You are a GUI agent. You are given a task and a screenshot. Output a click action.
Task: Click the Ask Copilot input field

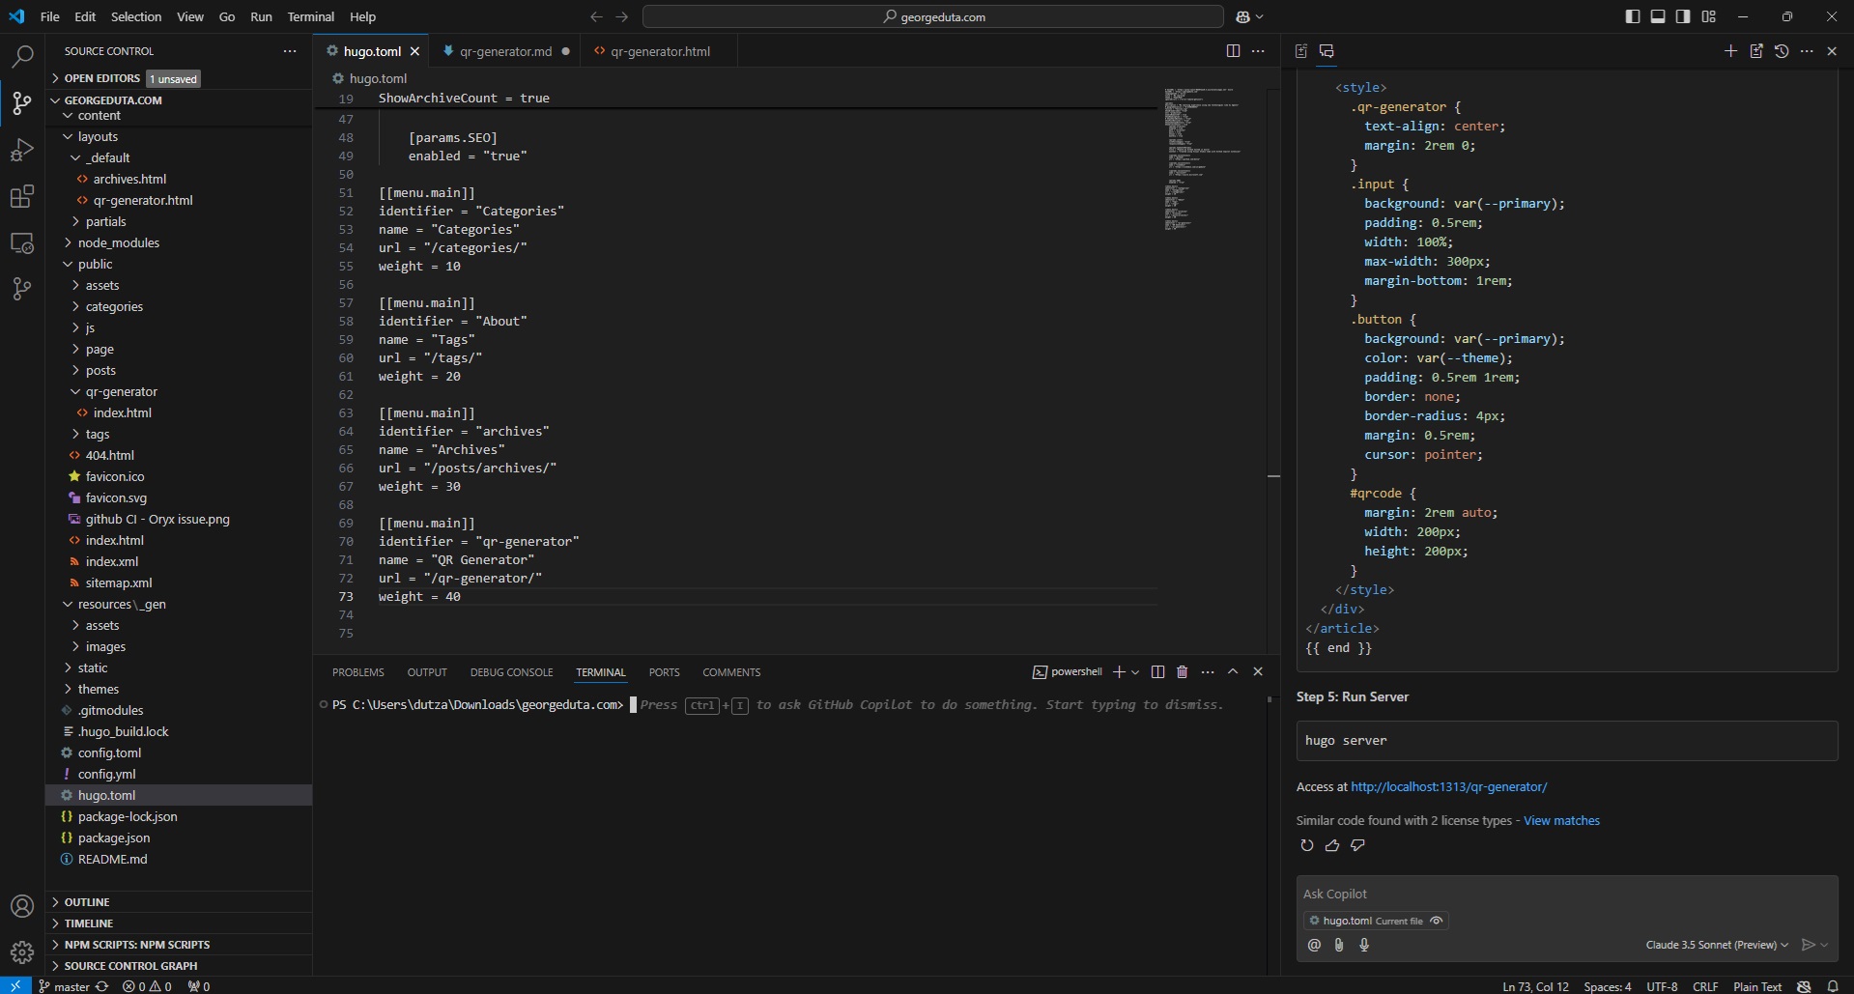click(1565, 895)
